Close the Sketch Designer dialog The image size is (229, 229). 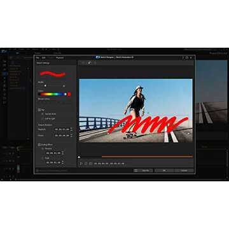191,57
